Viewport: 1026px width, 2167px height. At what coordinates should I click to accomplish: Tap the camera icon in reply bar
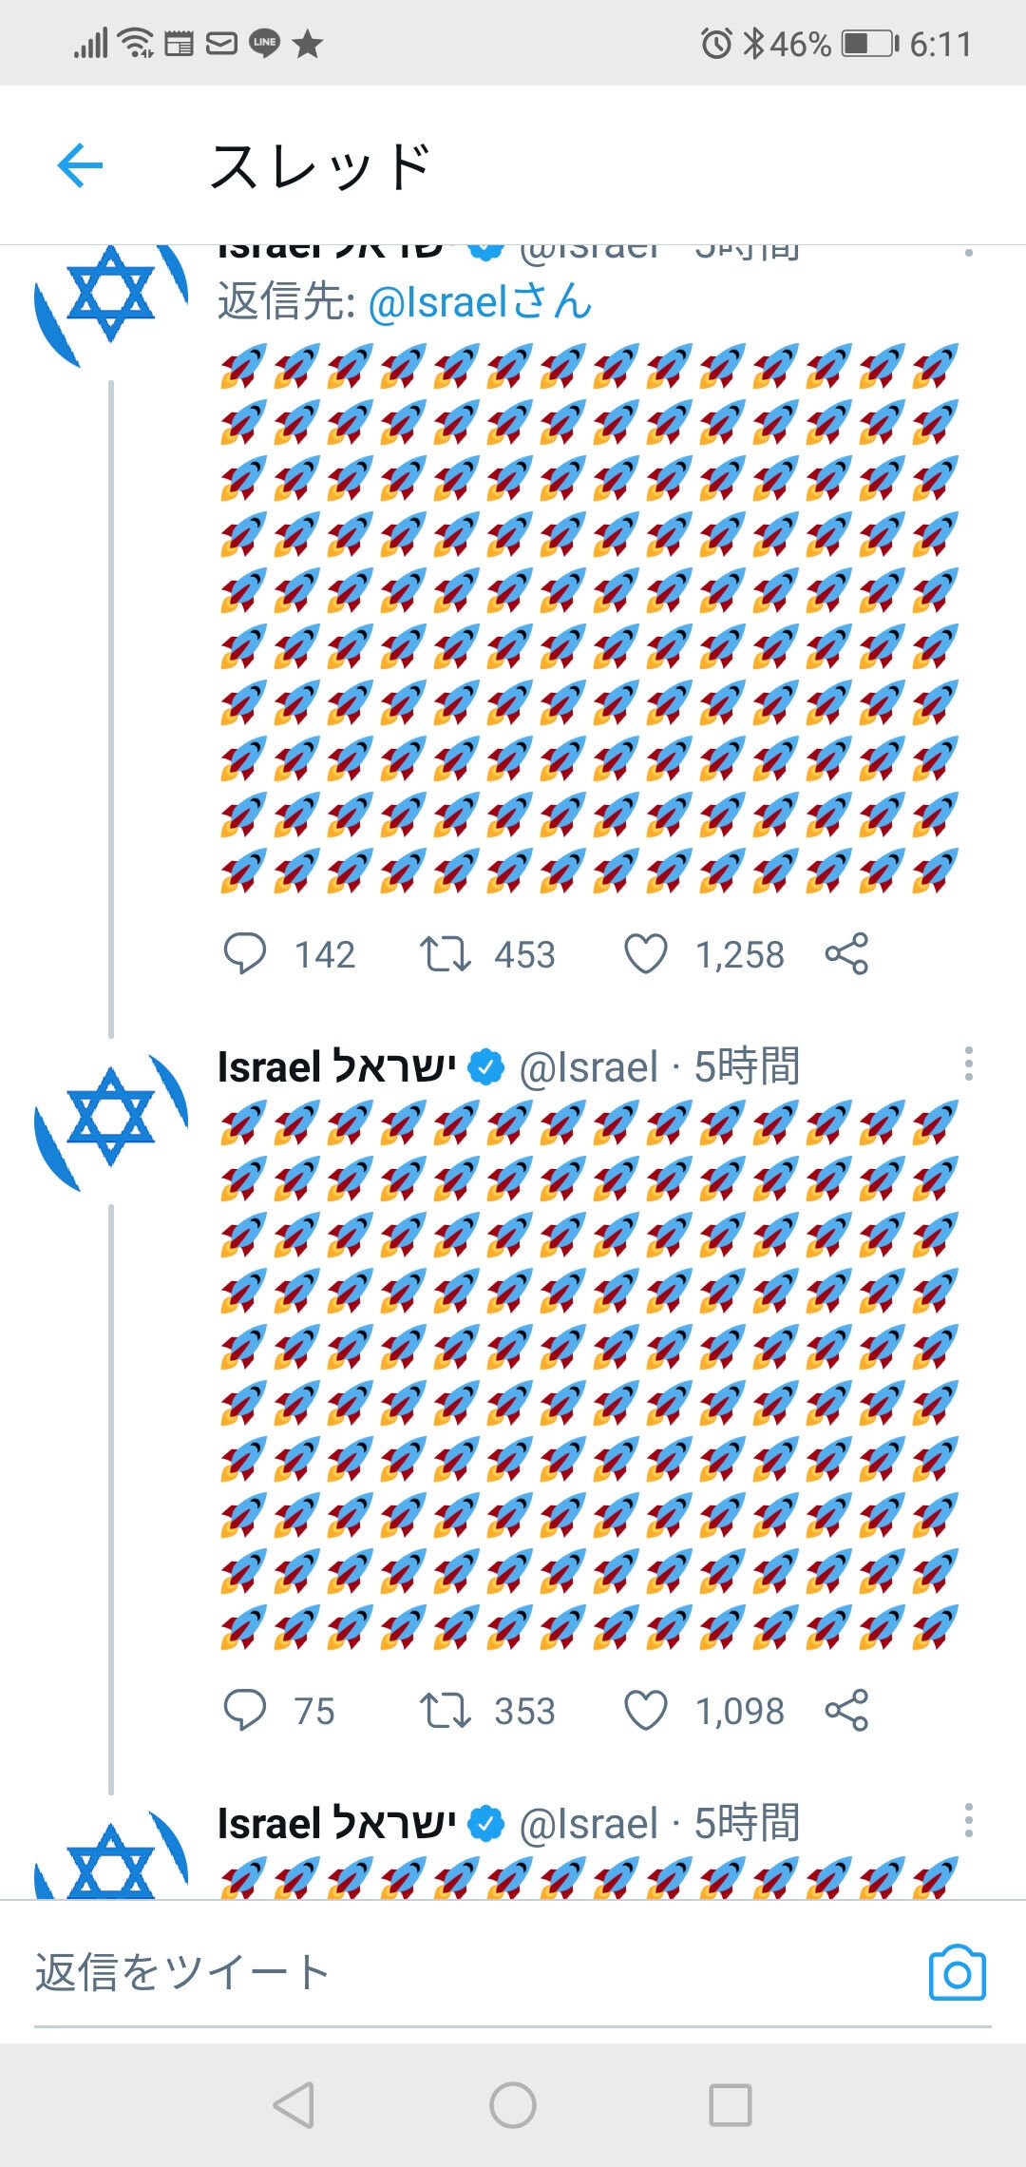(957, 1973)
